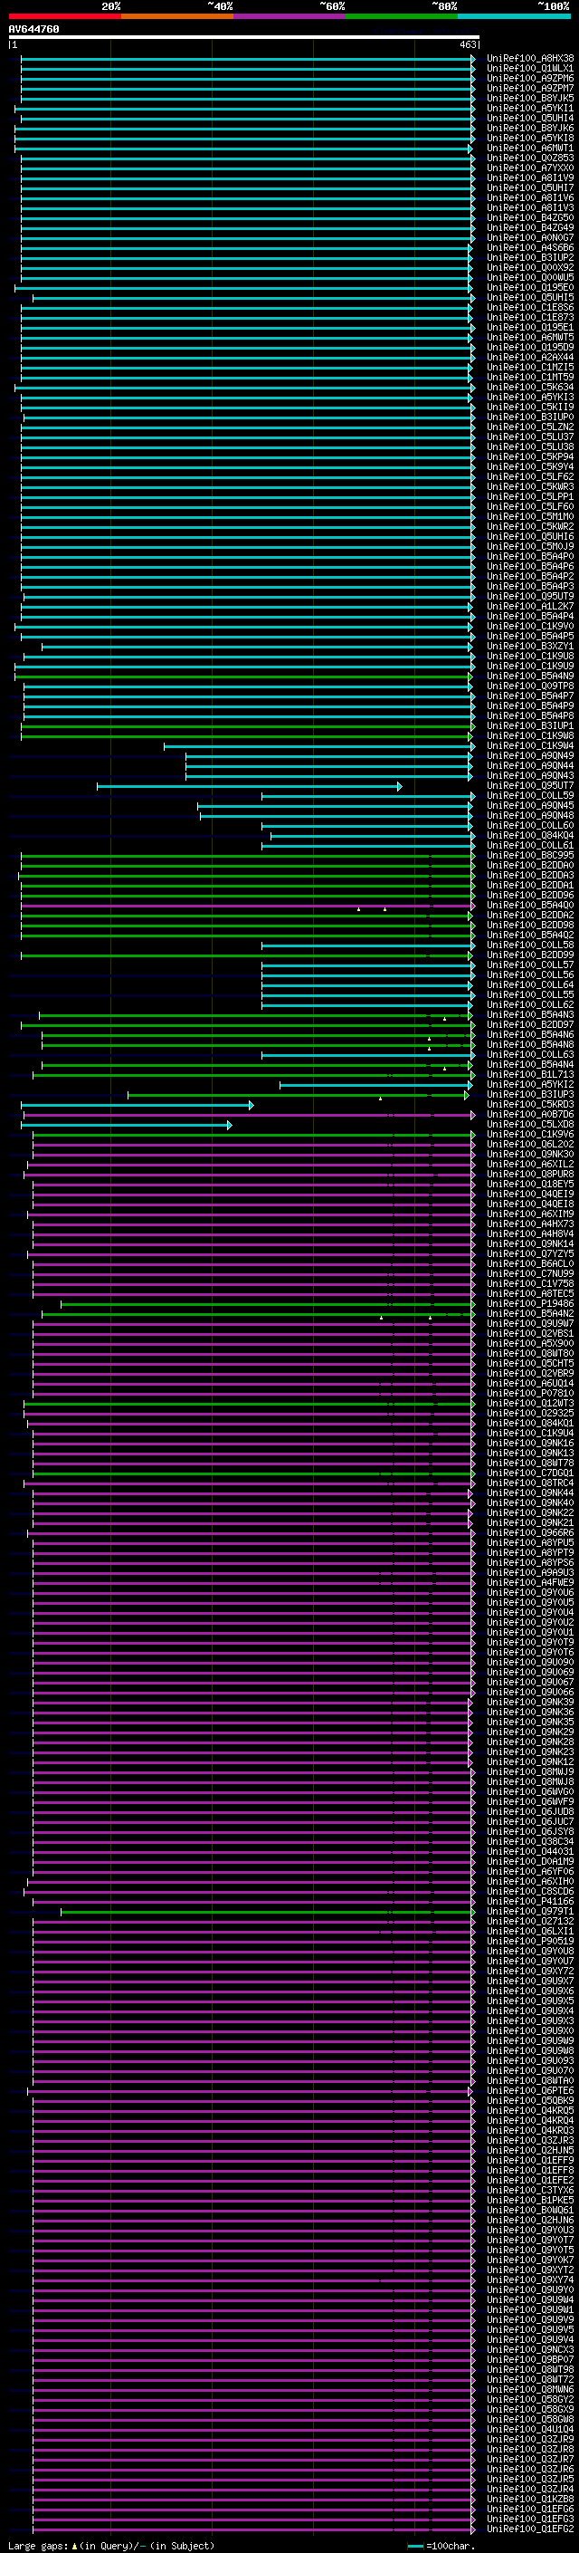The width and height of the screenshot is (579, 2553).
Task: Select the UniRef100_A5X900 label
Action: (x=530, y=1344)
